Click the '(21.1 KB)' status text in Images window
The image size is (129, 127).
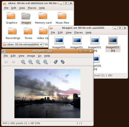[106, 76]
